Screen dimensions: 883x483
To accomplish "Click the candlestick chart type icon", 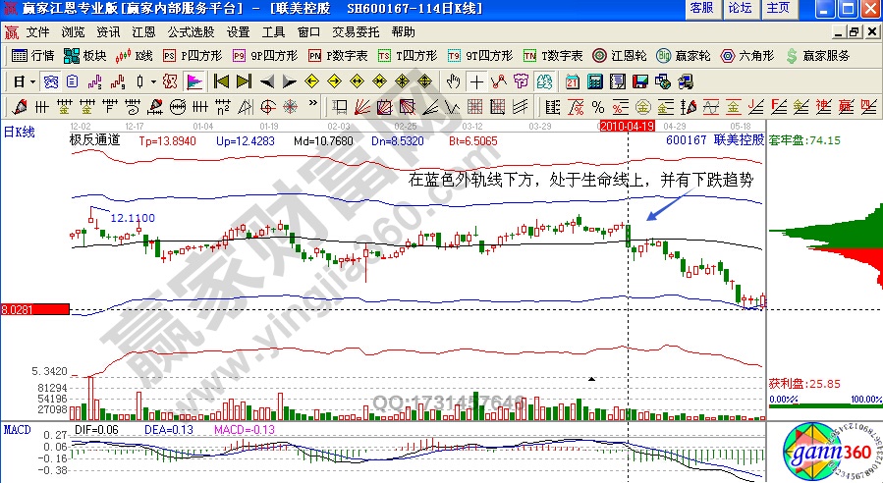I will point(139,82).
